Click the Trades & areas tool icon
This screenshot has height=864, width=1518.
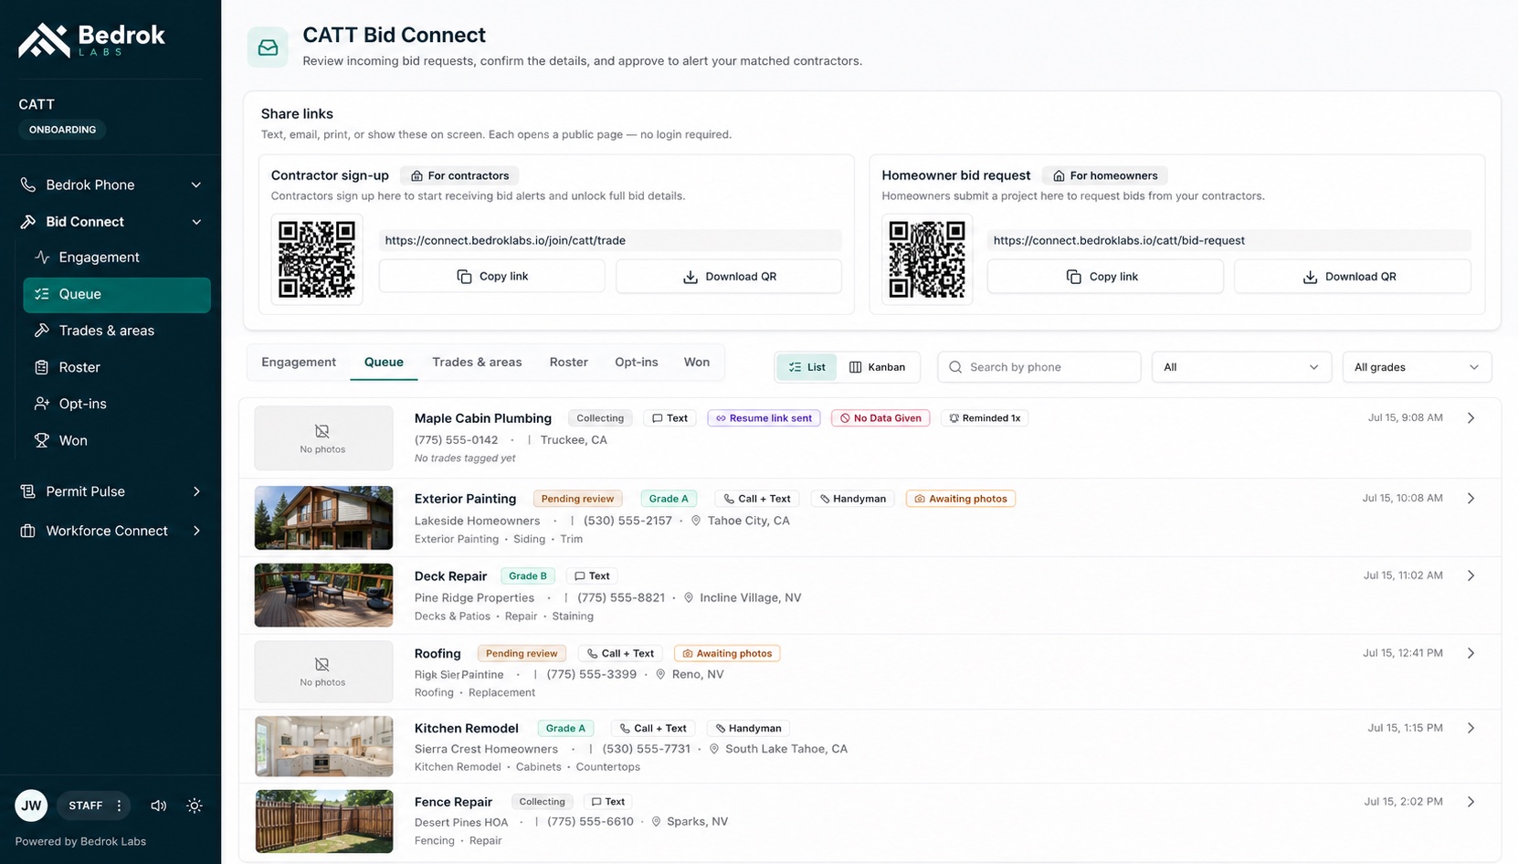pyautogui.click(x=42, y=331)
